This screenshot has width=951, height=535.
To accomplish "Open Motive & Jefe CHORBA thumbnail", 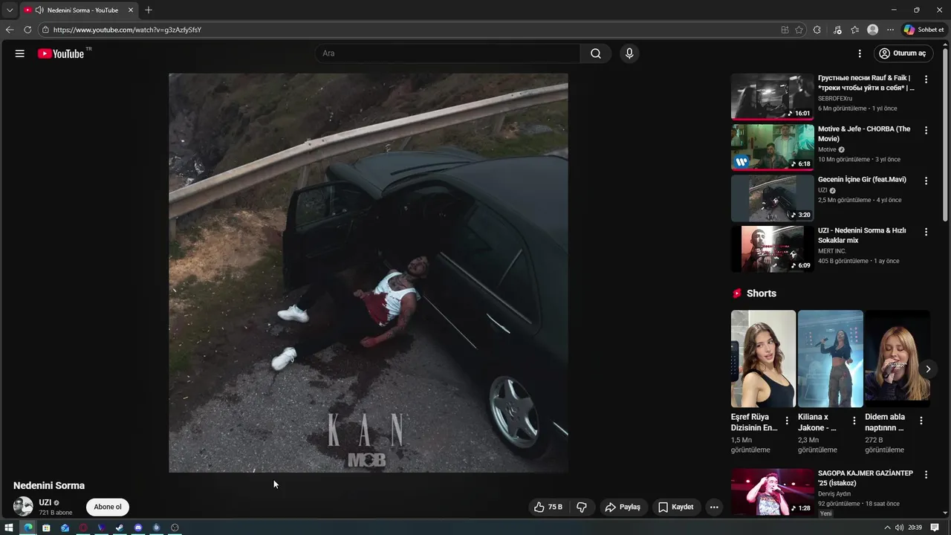I will pos(772,147).
